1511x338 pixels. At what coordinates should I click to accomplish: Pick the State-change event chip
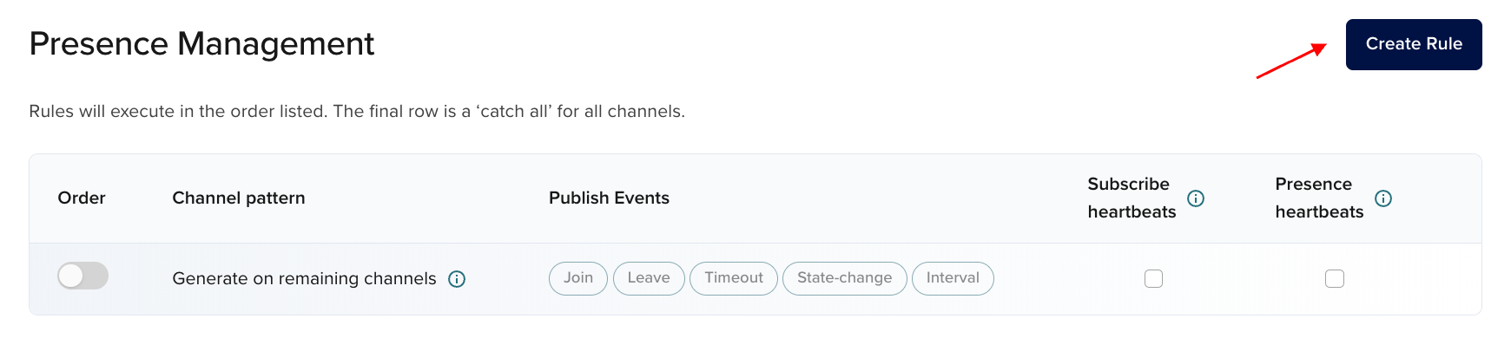click(845, 278)
